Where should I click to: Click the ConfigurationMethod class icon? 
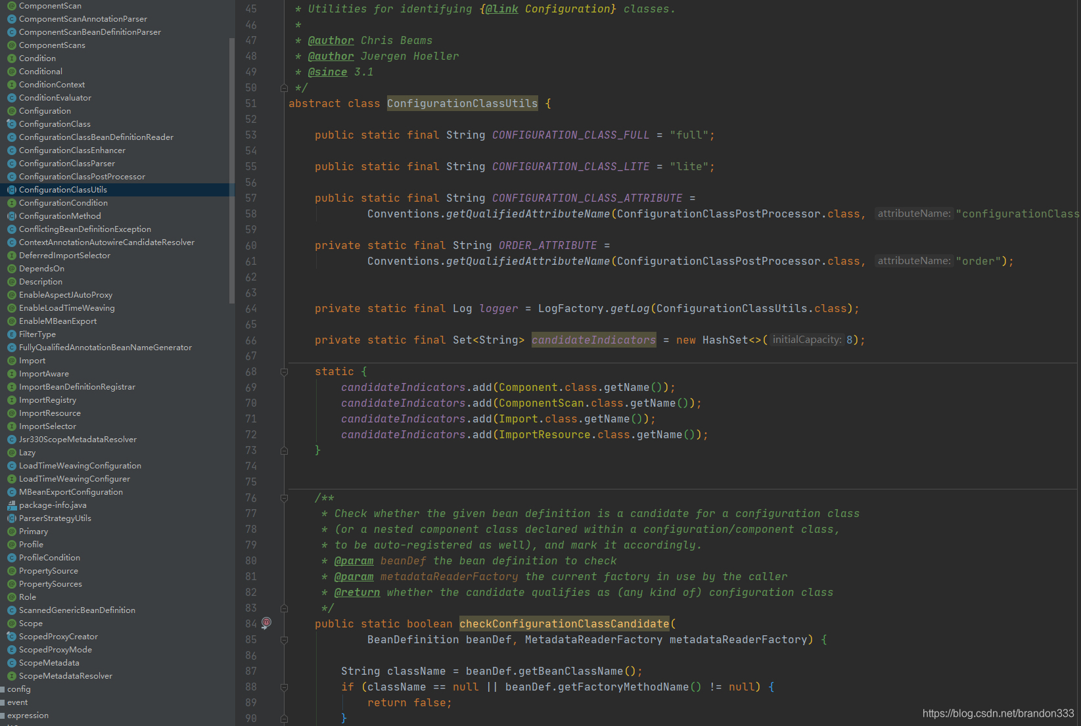coord(11,216)
